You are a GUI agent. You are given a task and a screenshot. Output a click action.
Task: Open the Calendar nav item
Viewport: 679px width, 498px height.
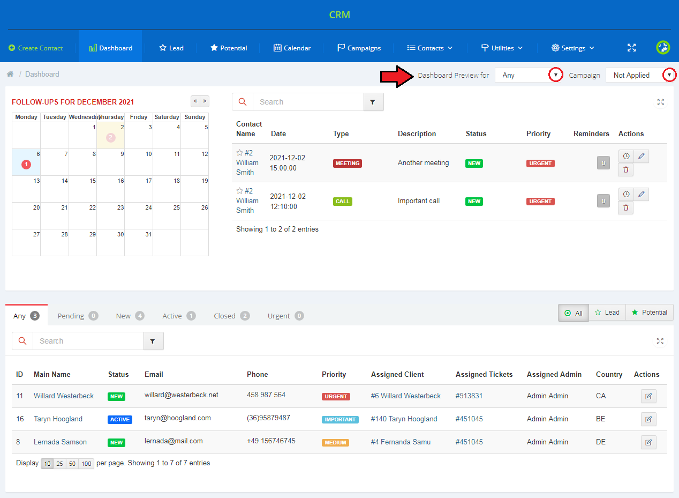click(292, 48)
